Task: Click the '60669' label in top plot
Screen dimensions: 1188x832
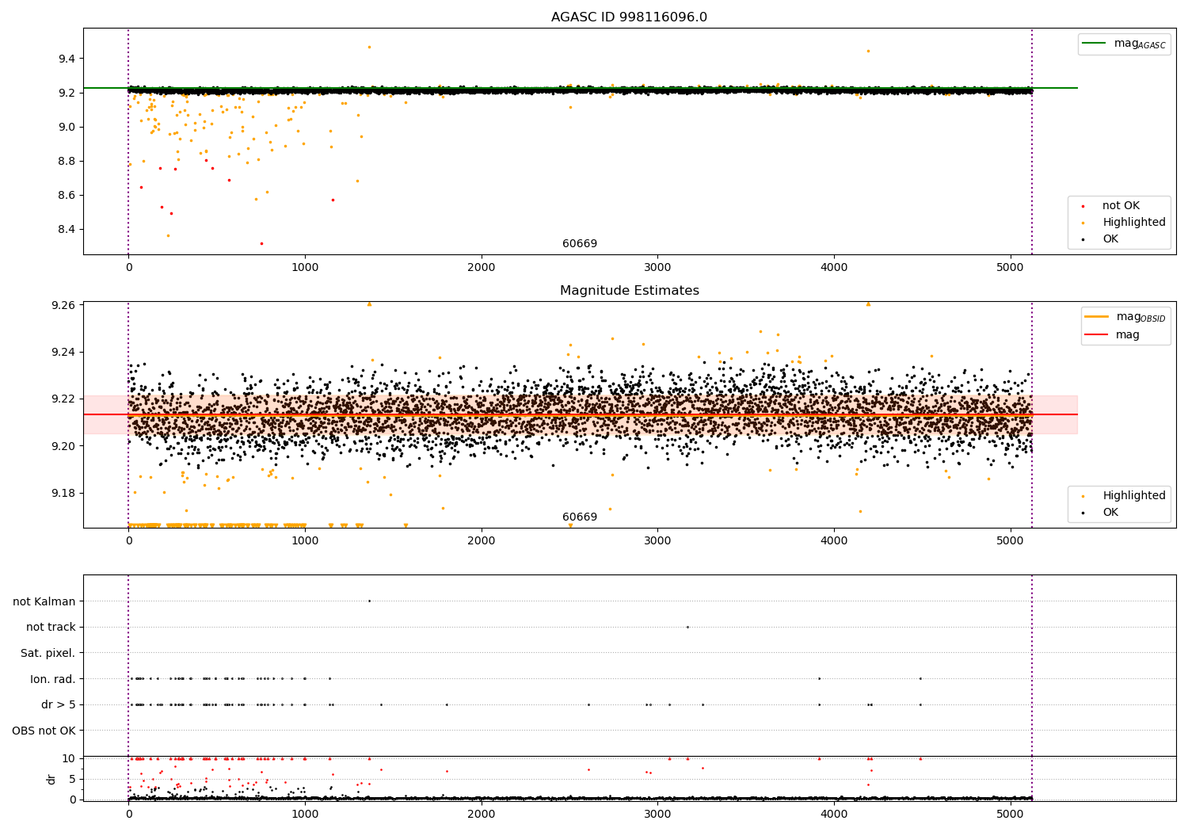Action: pos(580,244)
